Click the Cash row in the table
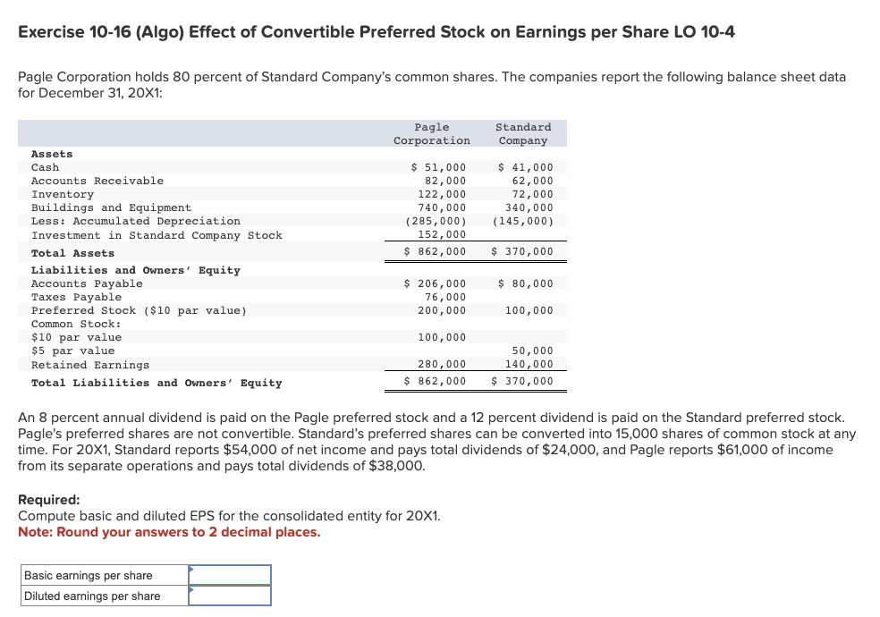The width and height of the screenshot is (880, 617). (43, 167)
